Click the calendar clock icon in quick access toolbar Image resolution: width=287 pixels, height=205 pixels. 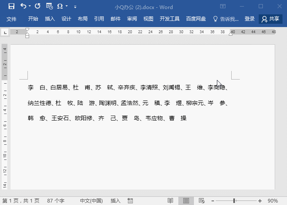click(x=50, y=6)
